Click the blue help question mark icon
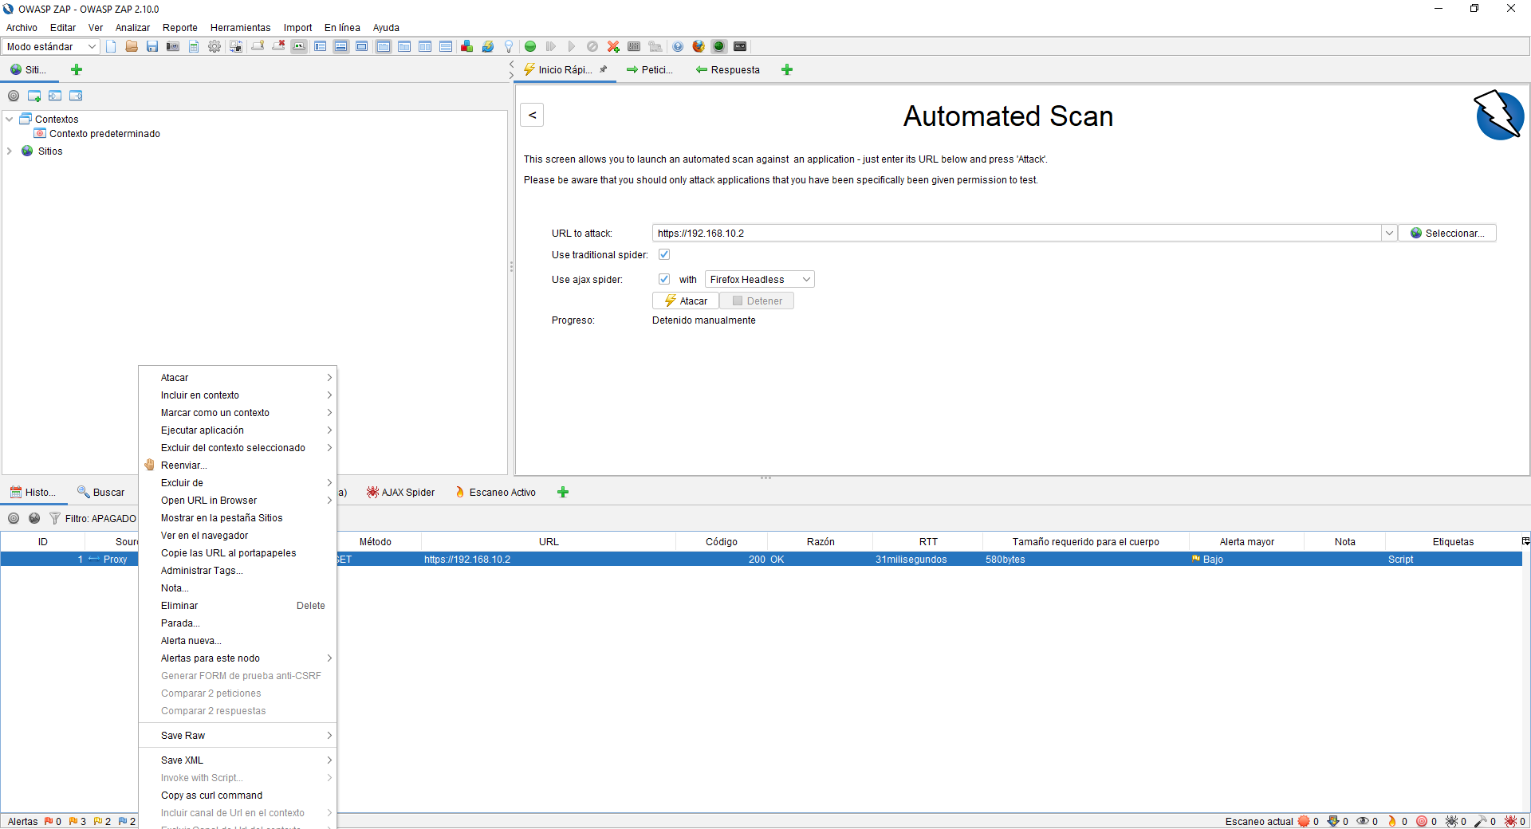 678,46
